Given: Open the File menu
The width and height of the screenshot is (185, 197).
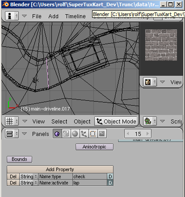Looking at the screenshot, I should (37, 16).
